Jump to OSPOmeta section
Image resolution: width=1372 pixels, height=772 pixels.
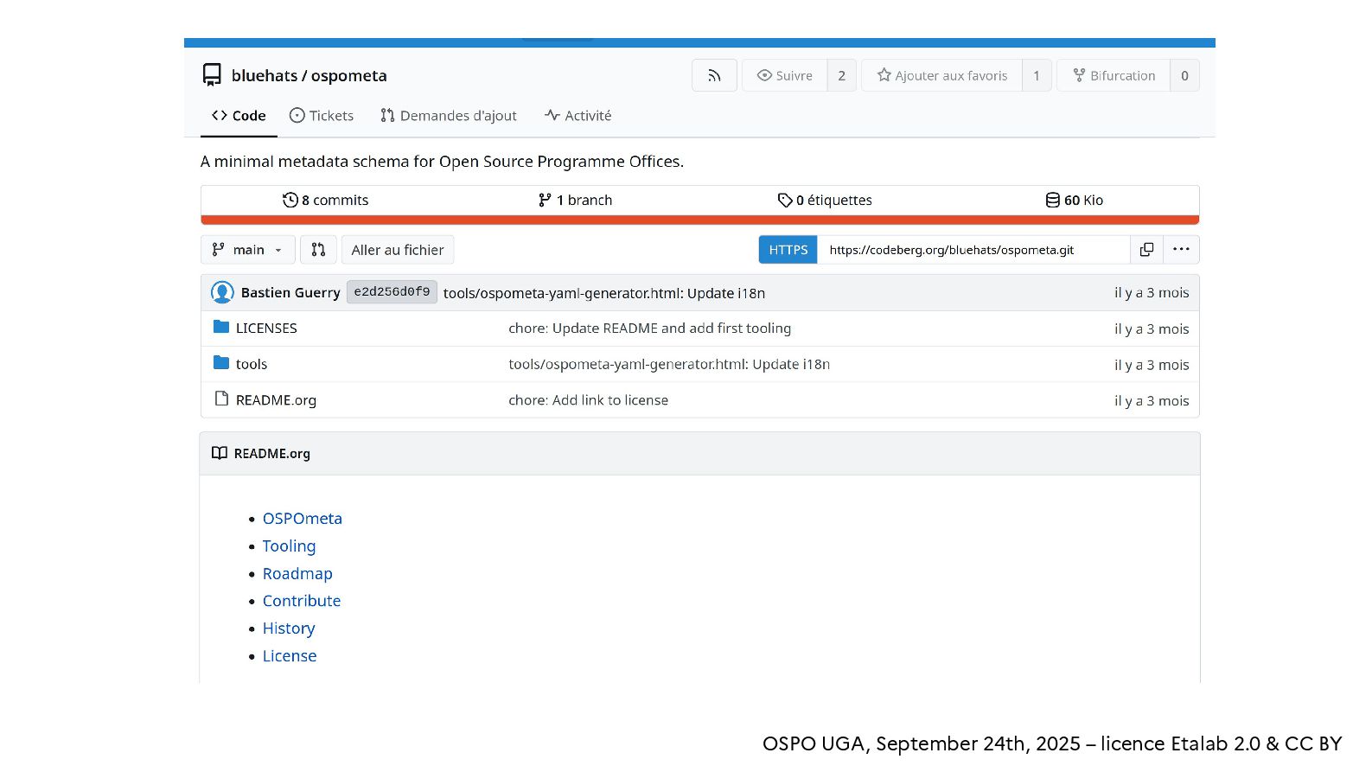pyautogui.click(x=303, y=519)
